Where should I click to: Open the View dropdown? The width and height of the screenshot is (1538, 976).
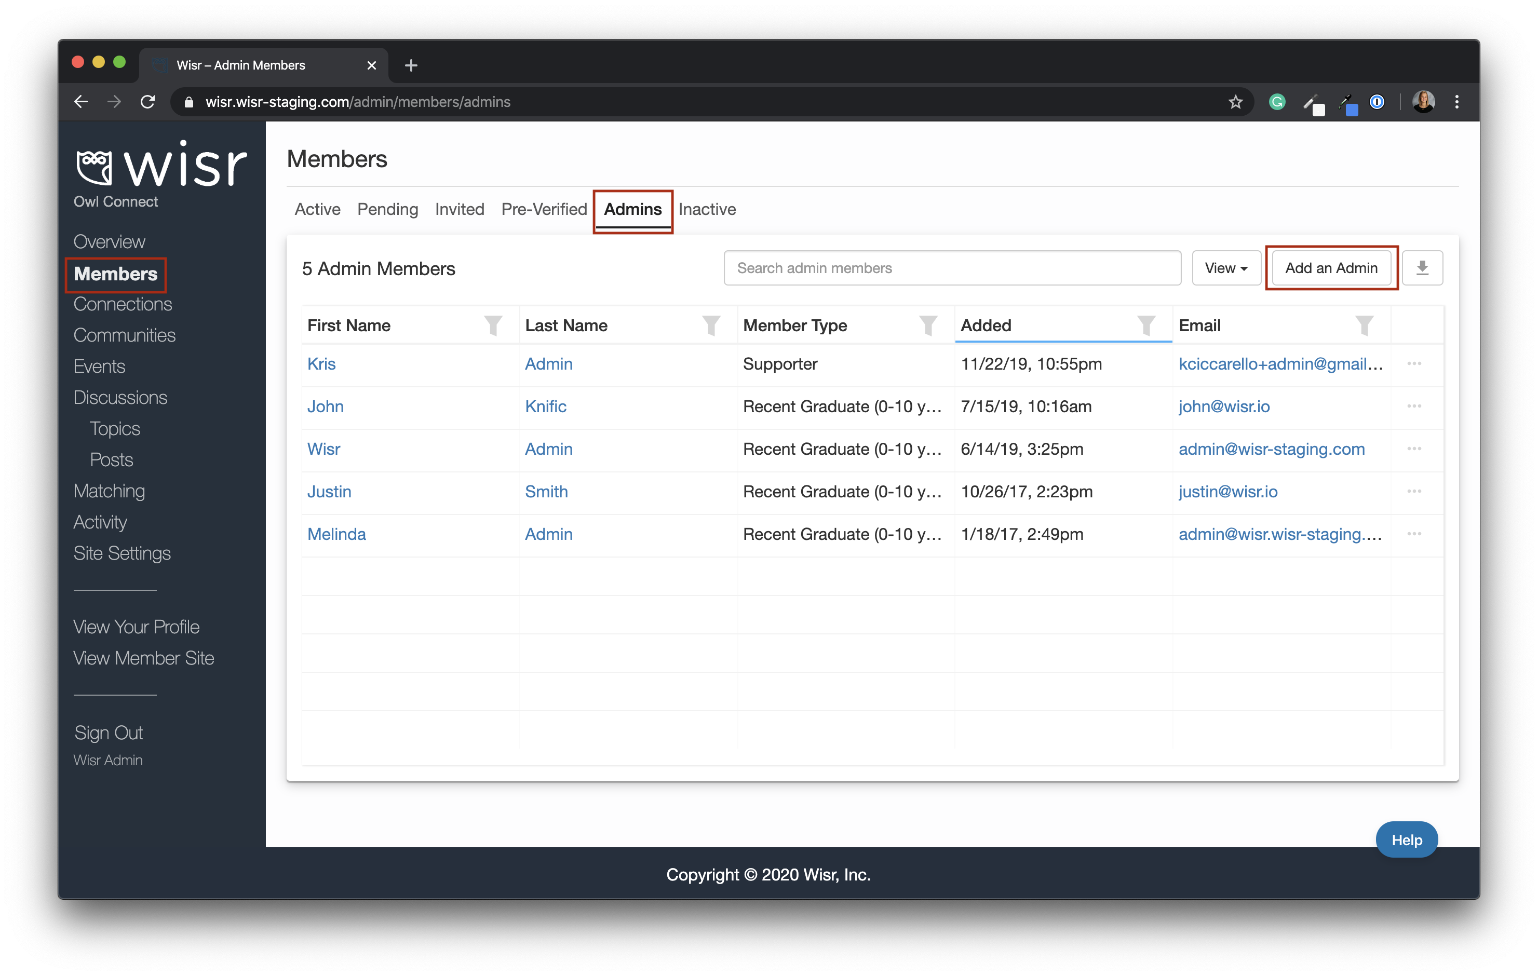[1226, 268]
